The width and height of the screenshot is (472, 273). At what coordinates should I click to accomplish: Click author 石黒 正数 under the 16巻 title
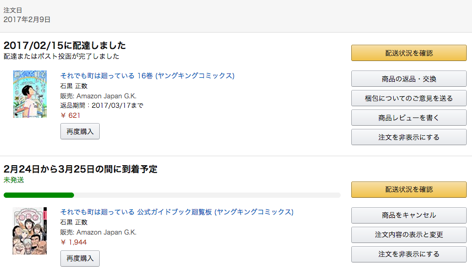[74, 86]
